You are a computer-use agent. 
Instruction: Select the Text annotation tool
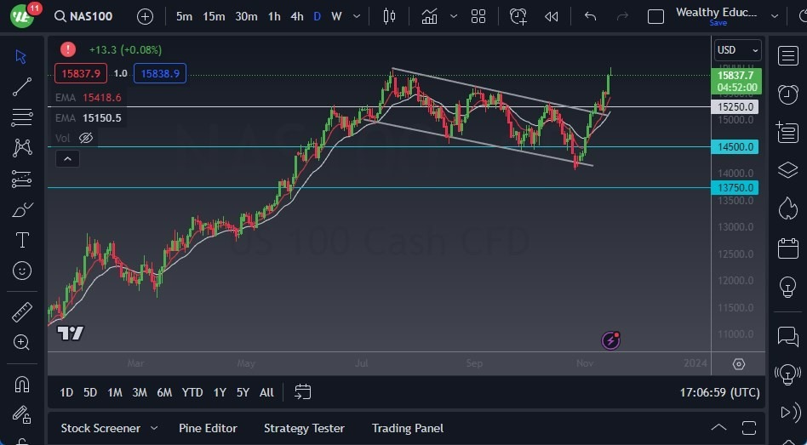point(22,240)
